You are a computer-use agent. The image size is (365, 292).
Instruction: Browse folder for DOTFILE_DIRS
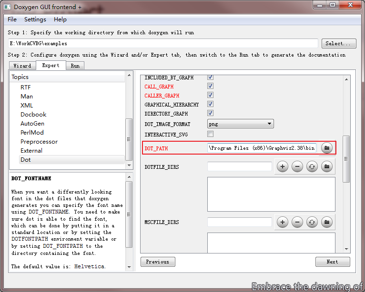click(x=327, y=166)
